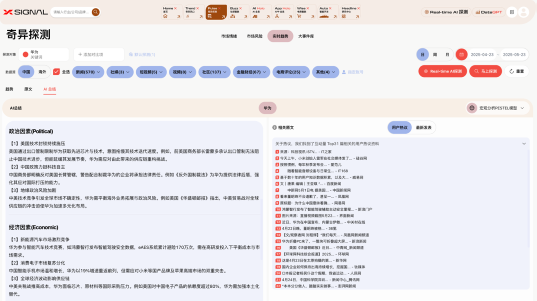The width and height of the screenshot is (537, 301).
Task: Open the Headline research center module
Action: pyautogui.click(x=351, y=12)
